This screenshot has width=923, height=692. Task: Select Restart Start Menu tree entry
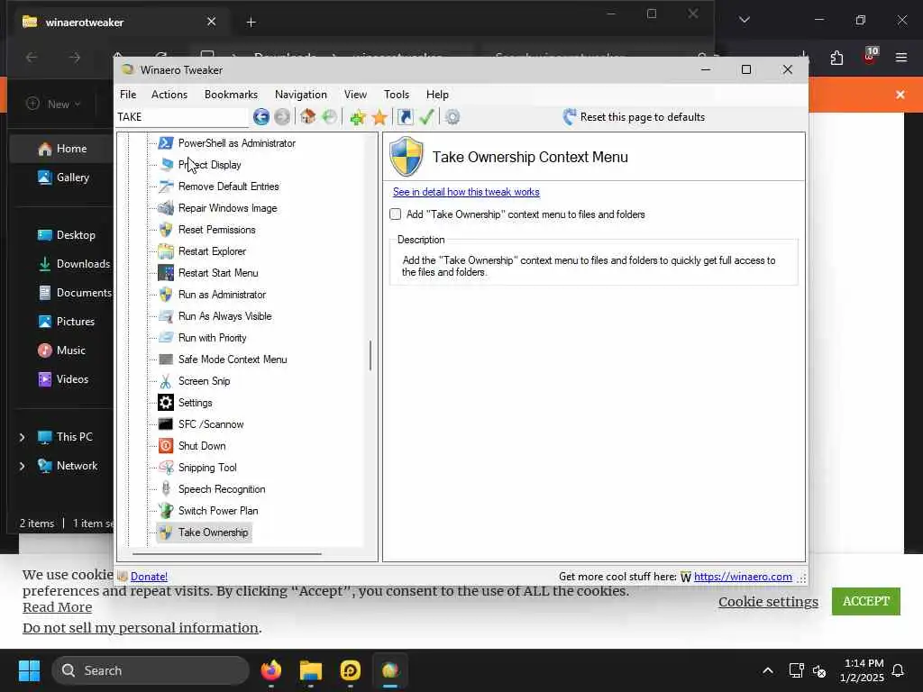click(x=218, y=273)
